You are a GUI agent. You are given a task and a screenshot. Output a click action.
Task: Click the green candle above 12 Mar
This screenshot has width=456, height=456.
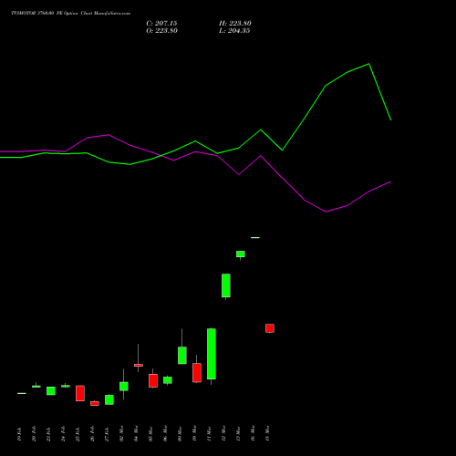226,285
